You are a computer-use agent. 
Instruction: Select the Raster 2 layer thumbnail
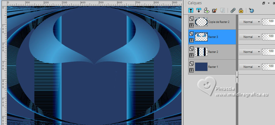point(201,52)
